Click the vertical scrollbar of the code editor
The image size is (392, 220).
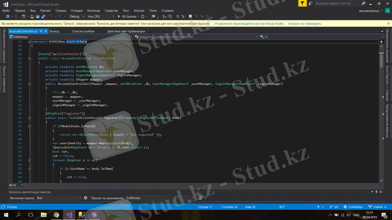tap(381, 113)
